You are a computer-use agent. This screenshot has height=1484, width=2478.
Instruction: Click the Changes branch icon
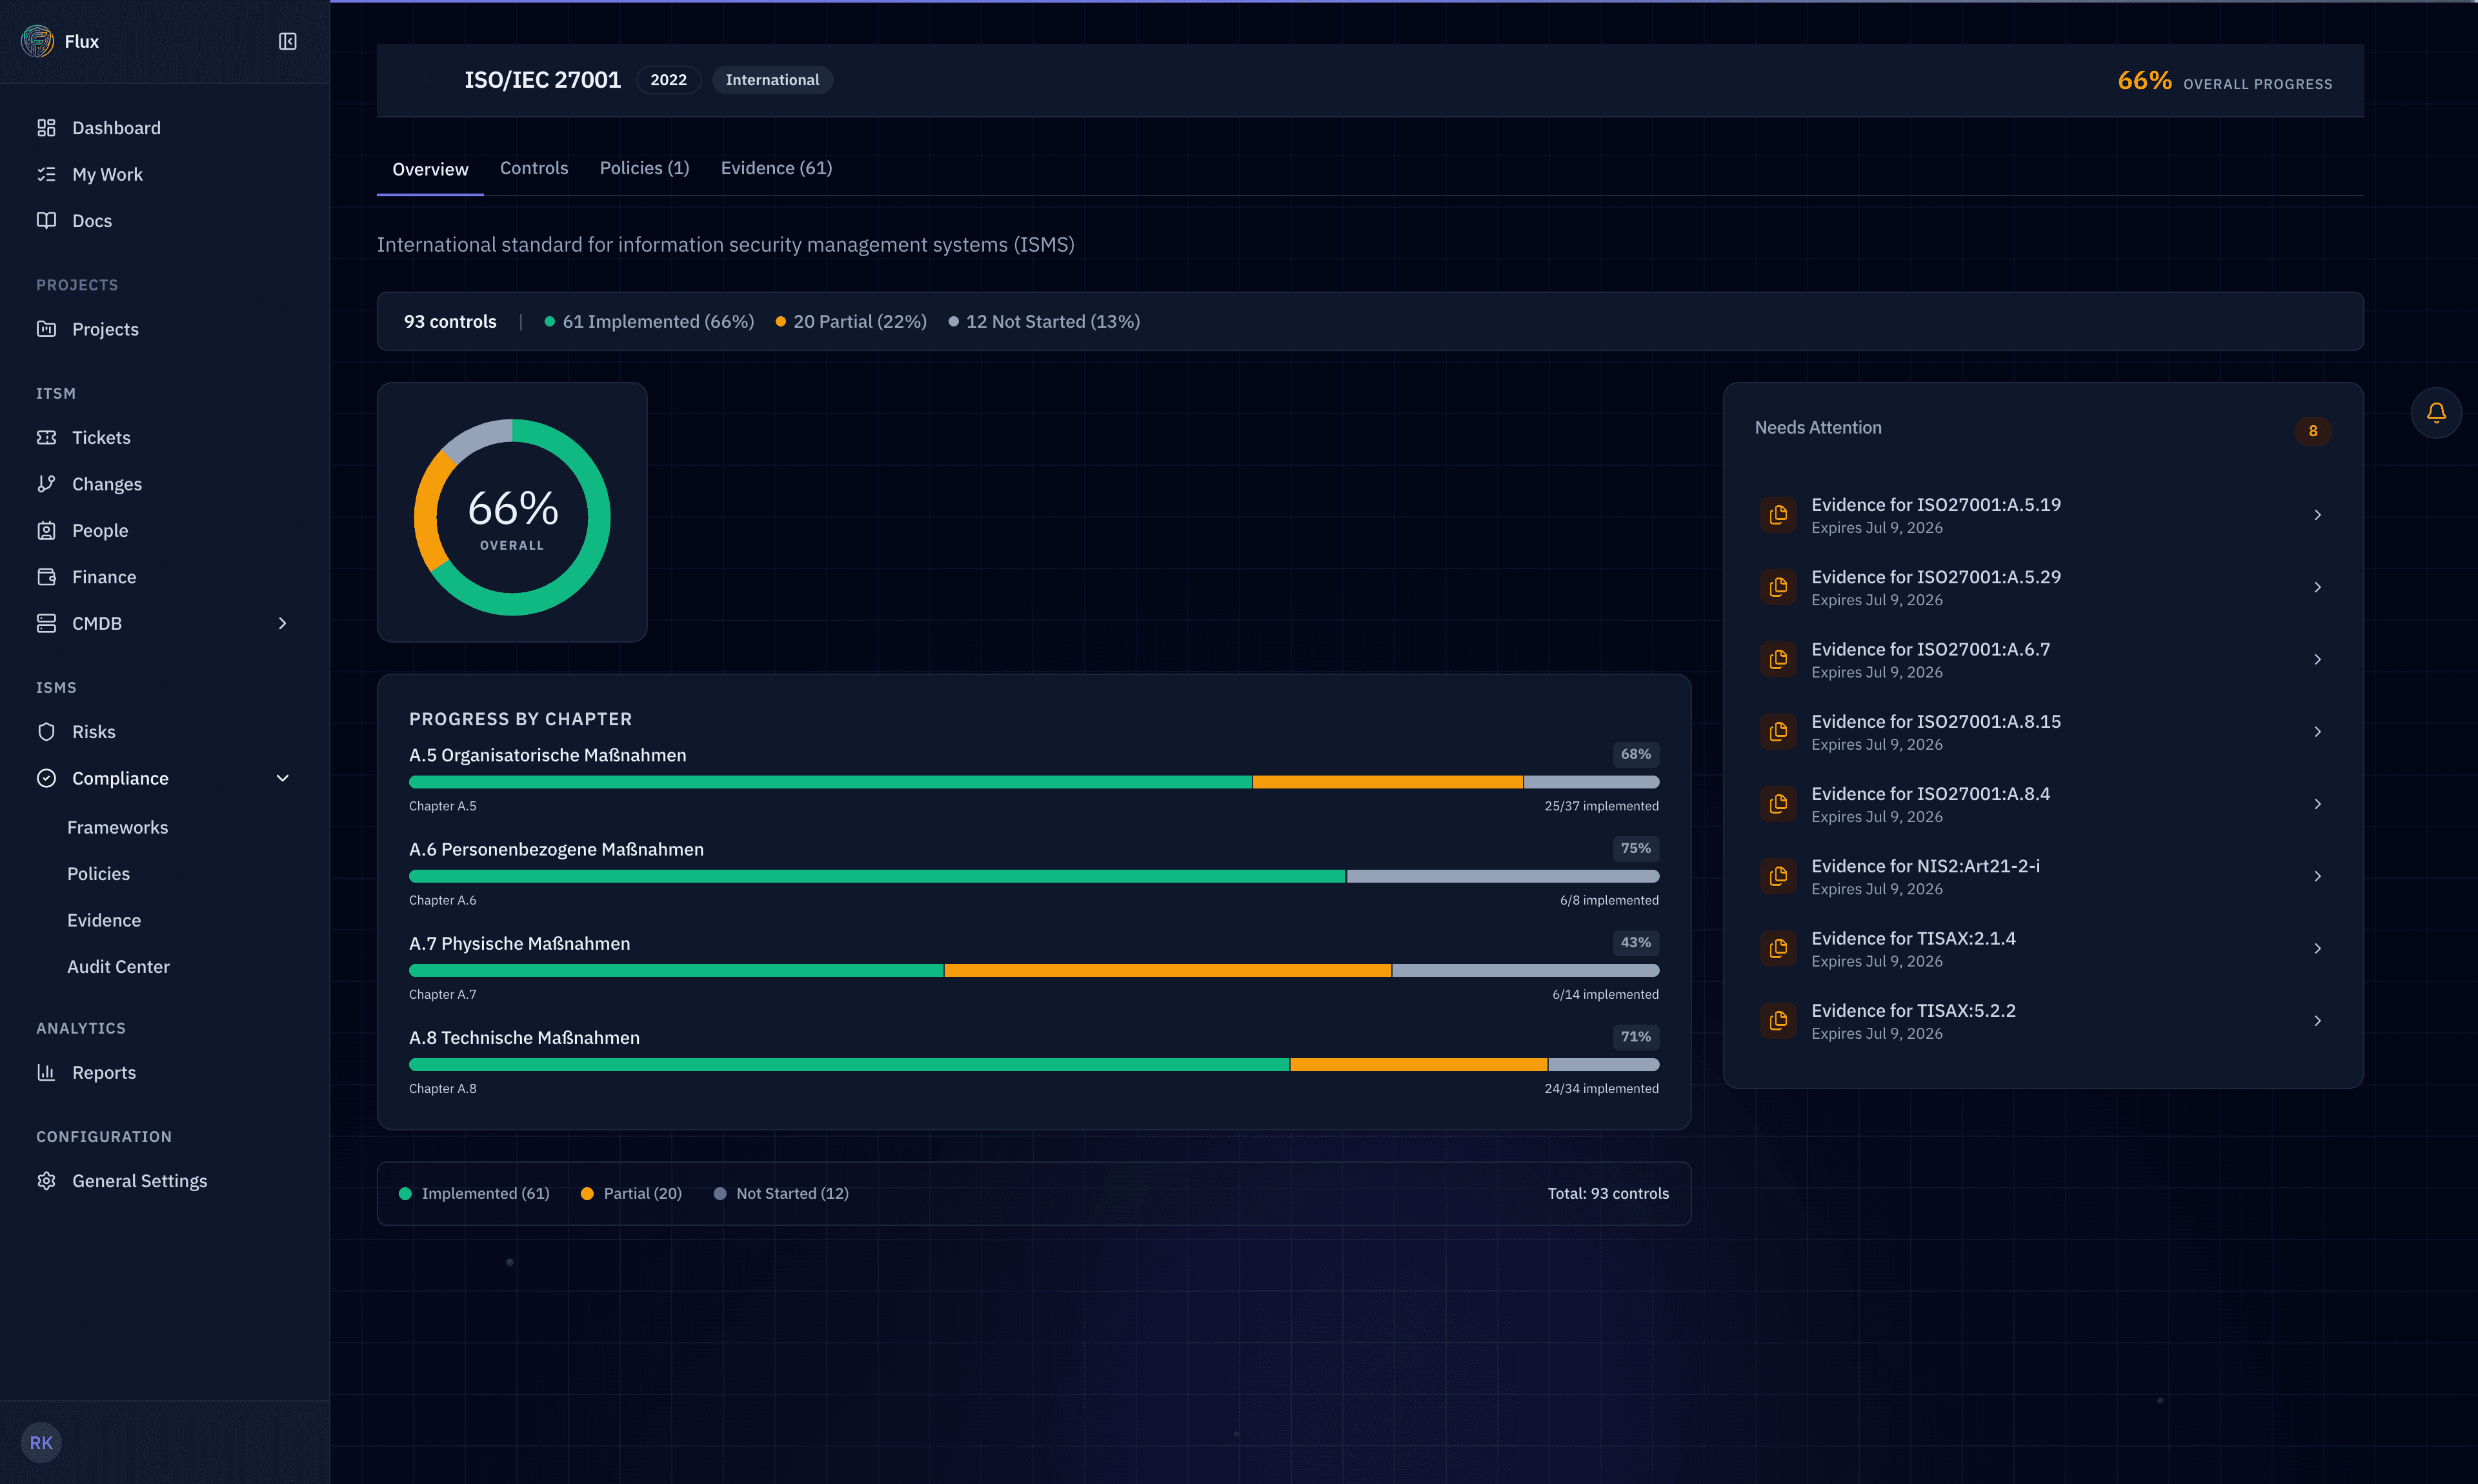point(46,484)
